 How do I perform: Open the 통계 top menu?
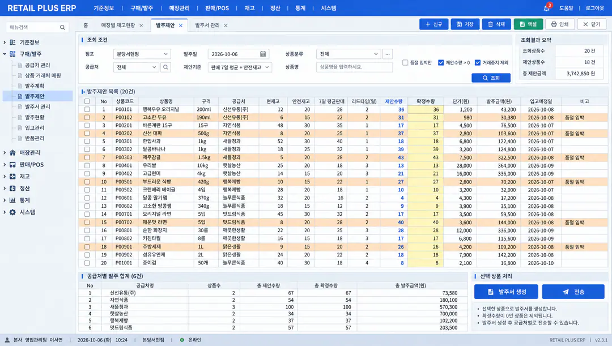(300, 8)
